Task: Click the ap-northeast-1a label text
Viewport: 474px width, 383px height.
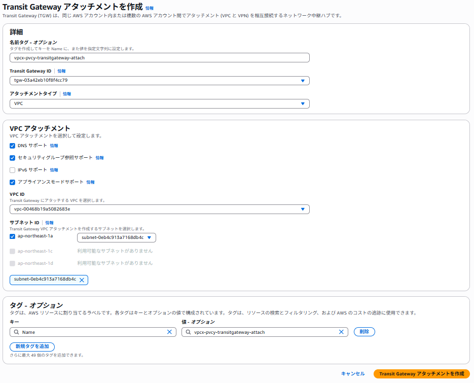Action: point(35,236)
